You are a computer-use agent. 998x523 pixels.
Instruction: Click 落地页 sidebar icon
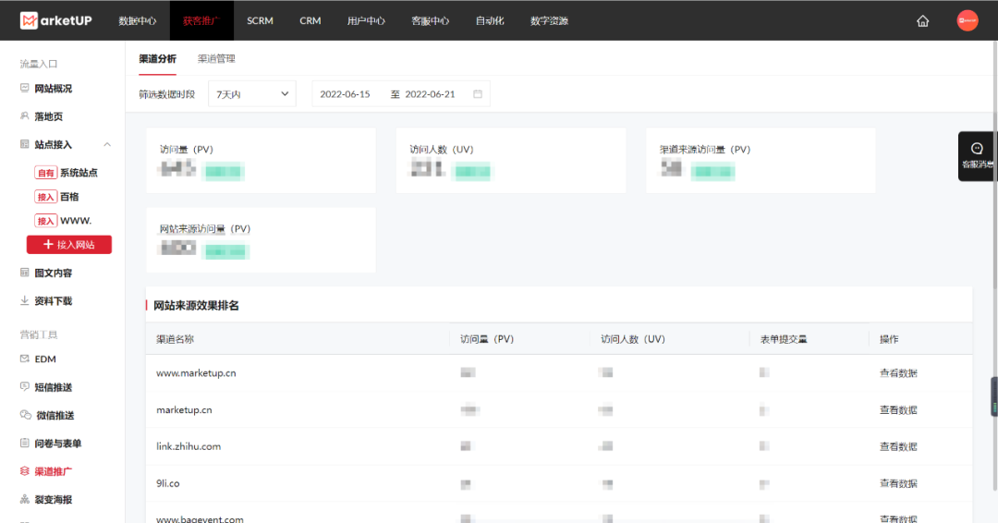pyautogui.click(x=24, y=116)
